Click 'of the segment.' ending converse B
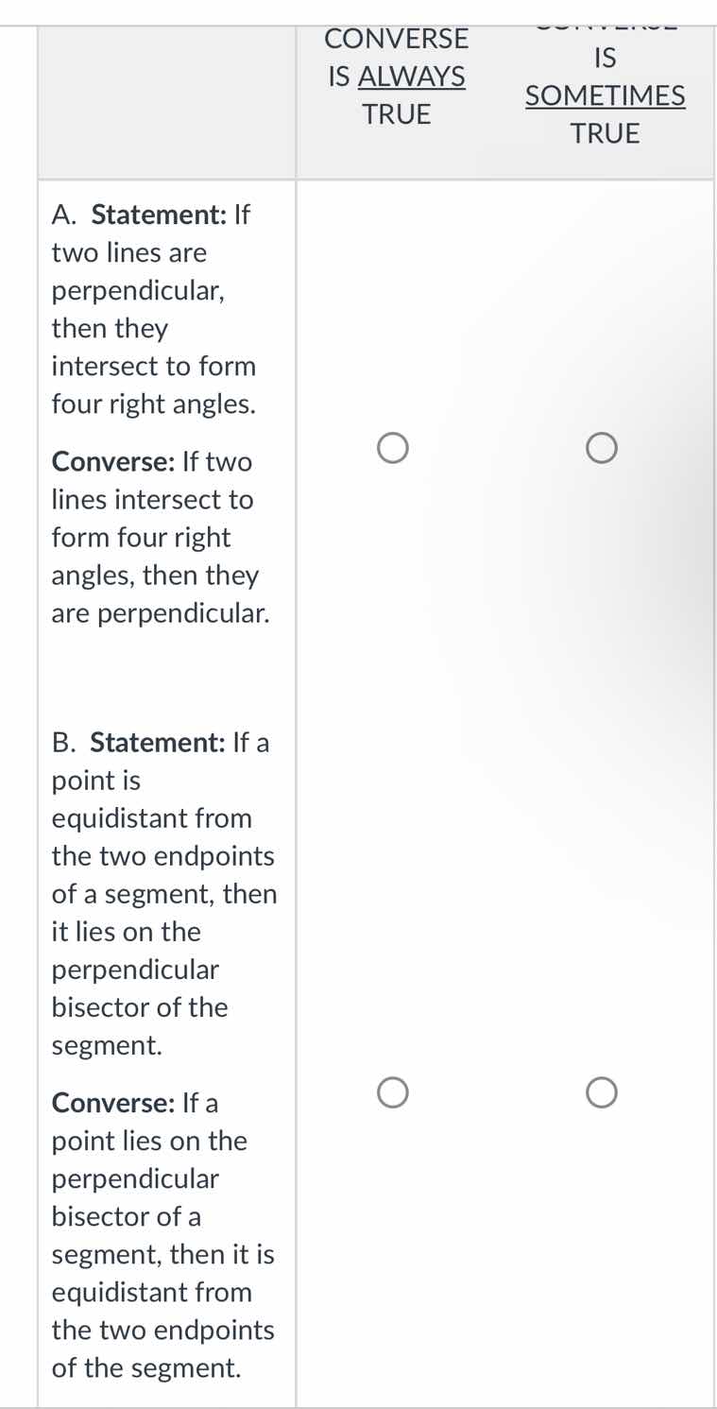 (x=146, y=1367)
